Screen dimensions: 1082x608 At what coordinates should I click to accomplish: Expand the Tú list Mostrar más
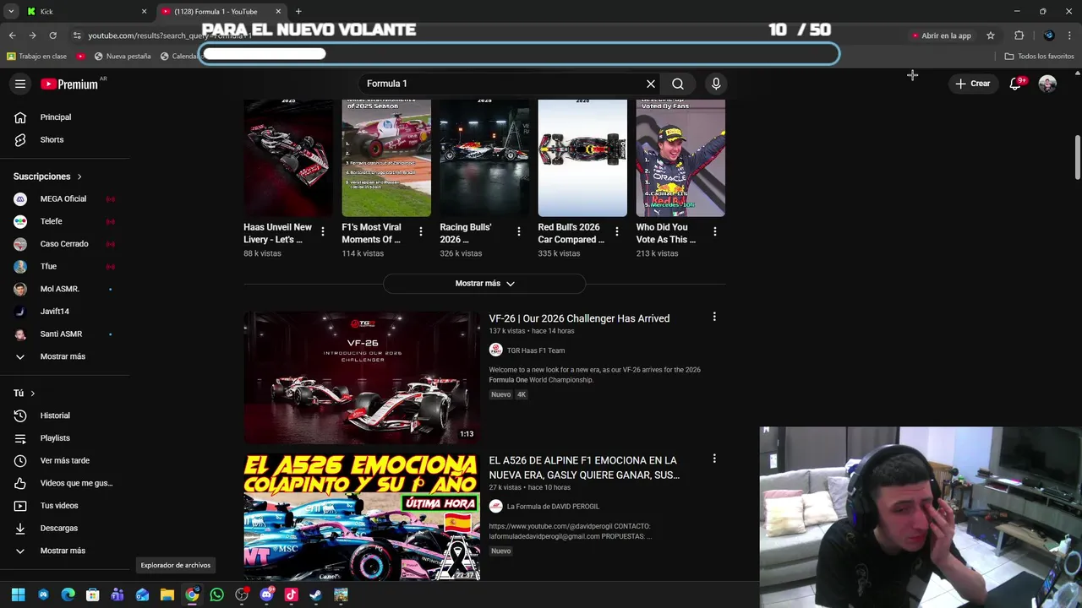pyautogui.click(x=64, y=551)
